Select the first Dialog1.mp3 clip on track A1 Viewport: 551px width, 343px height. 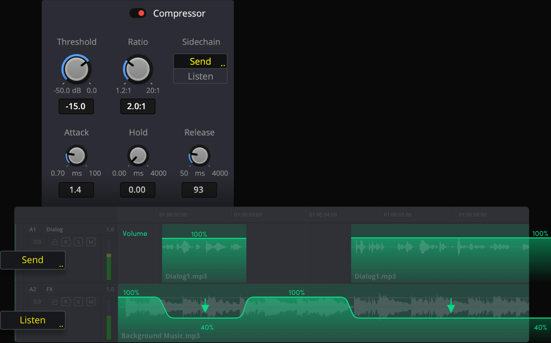point(204,253)
